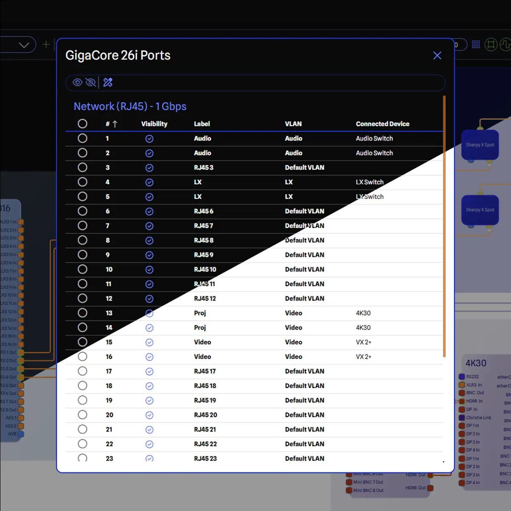Image resolution: width=511 pixels, height=511 pixels.
Task: Click the edit ports pencil-ruler icon
Action: [108, 83]
